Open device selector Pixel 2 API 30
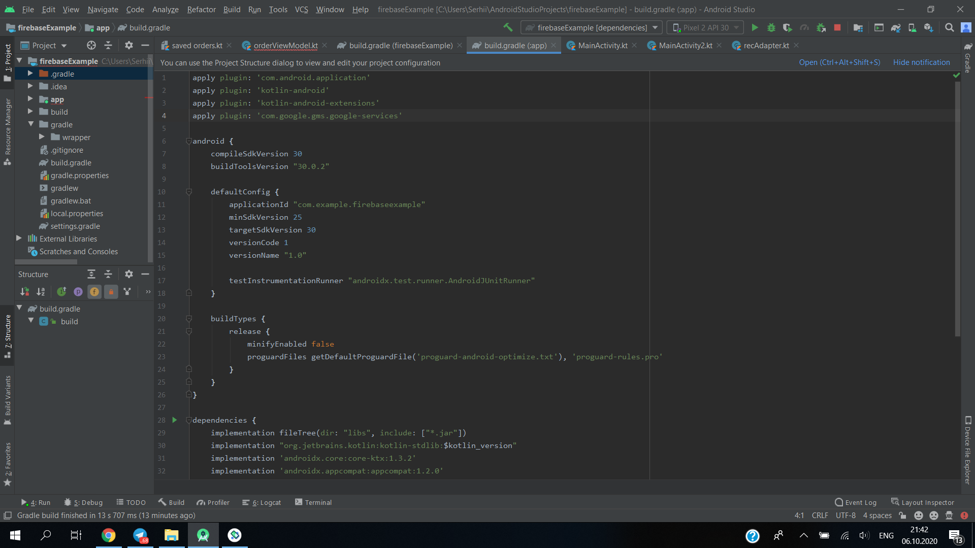975x548 pixels. click(705, 27)
